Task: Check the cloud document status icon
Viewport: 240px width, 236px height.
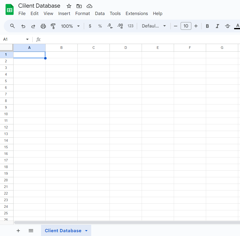Action: pos(89,6)
